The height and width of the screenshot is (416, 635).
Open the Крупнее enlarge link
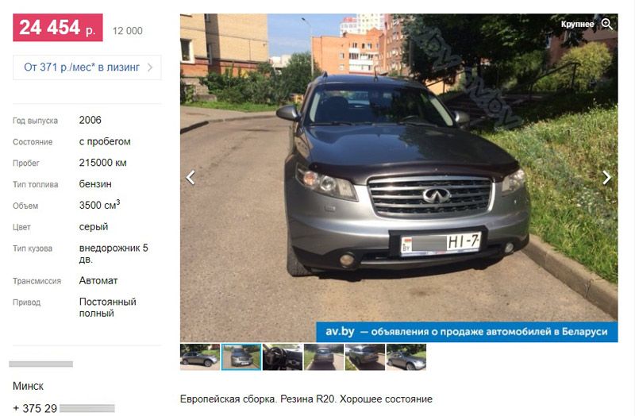coord(577,25)
